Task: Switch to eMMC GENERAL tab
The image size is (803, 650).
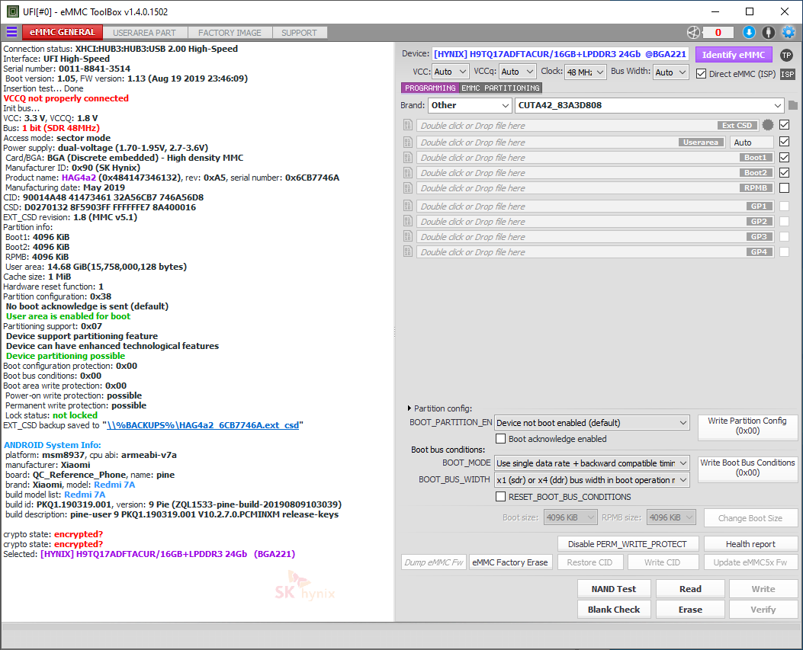Action: [63, 32]
